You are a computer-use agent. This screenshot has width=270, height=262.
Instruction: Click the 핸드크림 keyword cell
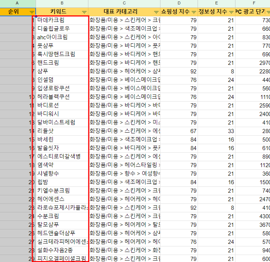(x=62, y=63)
